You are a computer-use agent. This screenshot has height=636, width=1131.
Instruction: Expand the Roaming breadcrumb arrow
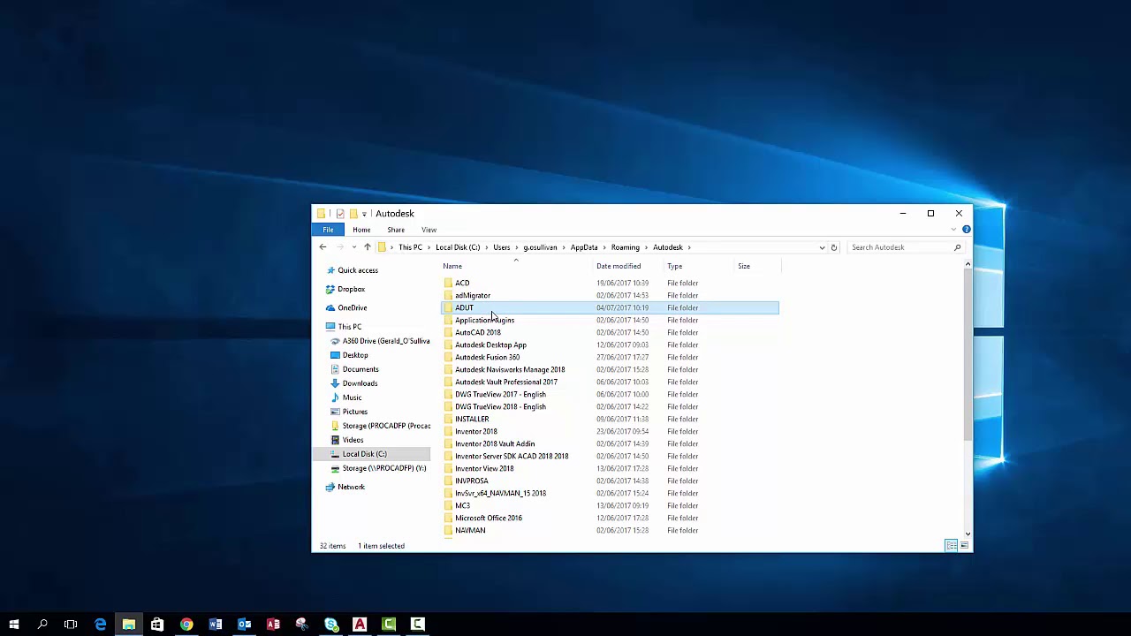[x=646, y=247]
